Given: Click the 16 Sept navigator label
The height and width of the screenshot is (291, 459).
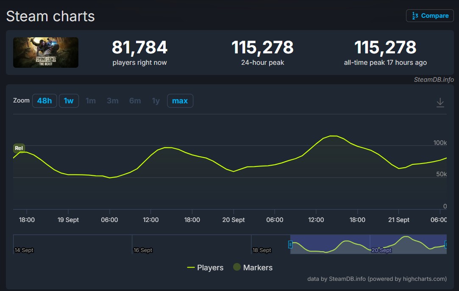Looking at the screenshot, I should pos(143,250).
